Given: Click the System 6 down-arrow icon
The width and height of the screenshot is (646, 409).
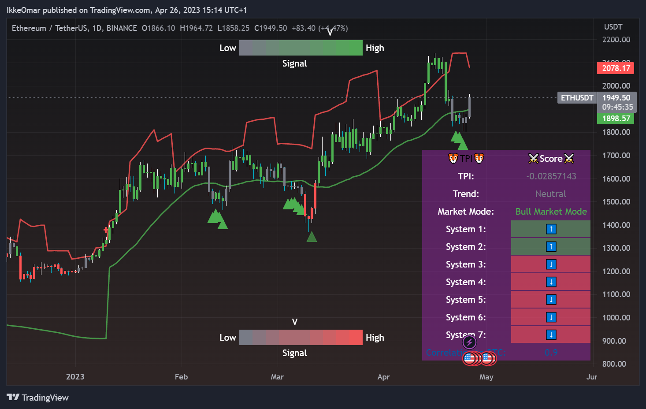Looking at the screenshot, I should point(551,317).
